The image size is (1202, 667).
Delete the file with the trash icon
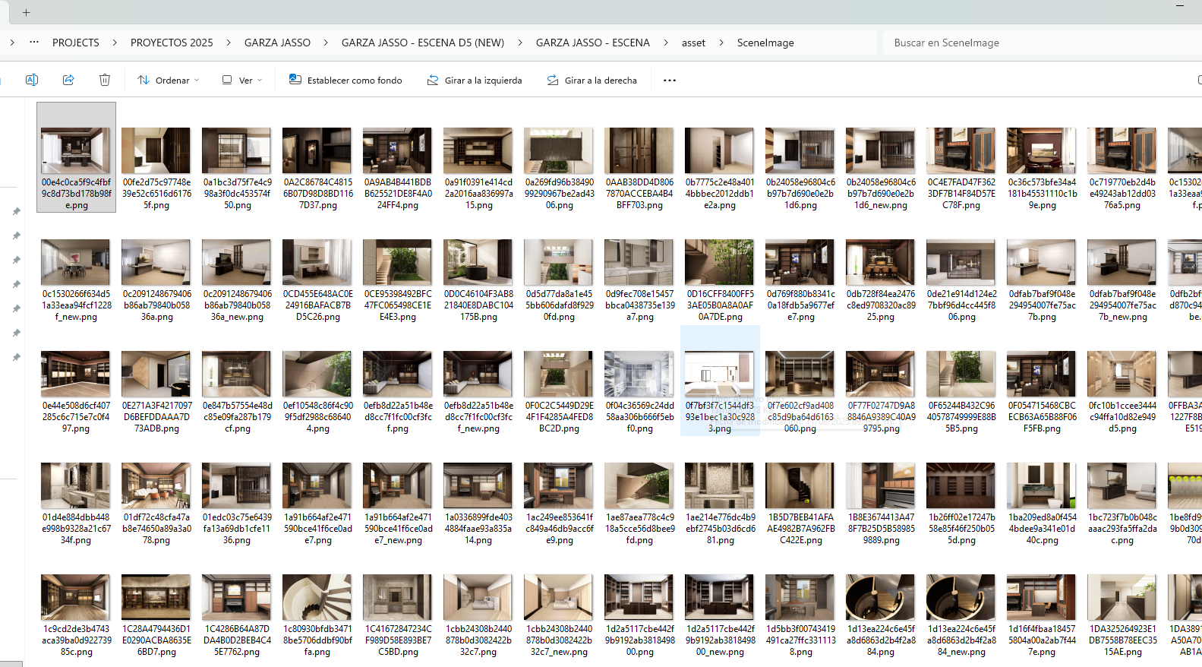pos(105,80)
